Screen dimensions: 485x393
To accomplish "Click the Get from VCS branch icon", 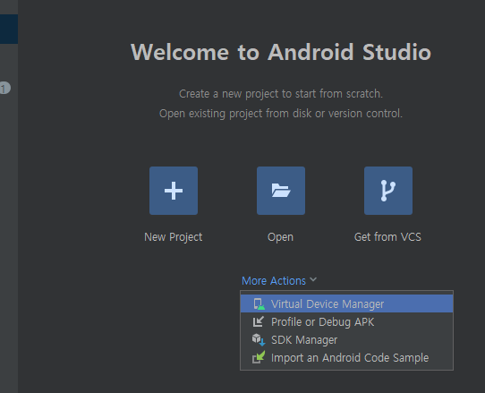I will (388, 191).
